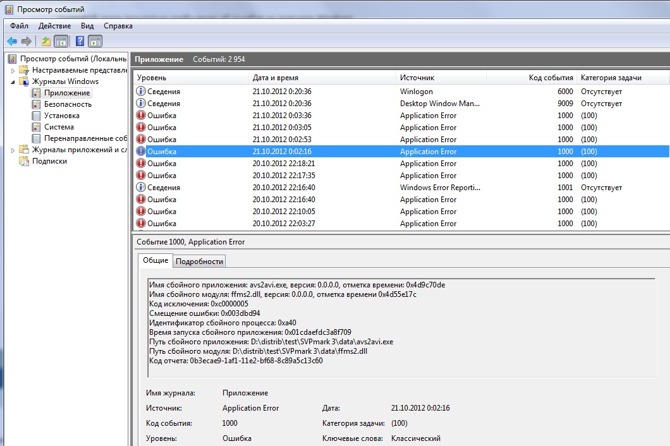Select the Система log

[59, 127]
